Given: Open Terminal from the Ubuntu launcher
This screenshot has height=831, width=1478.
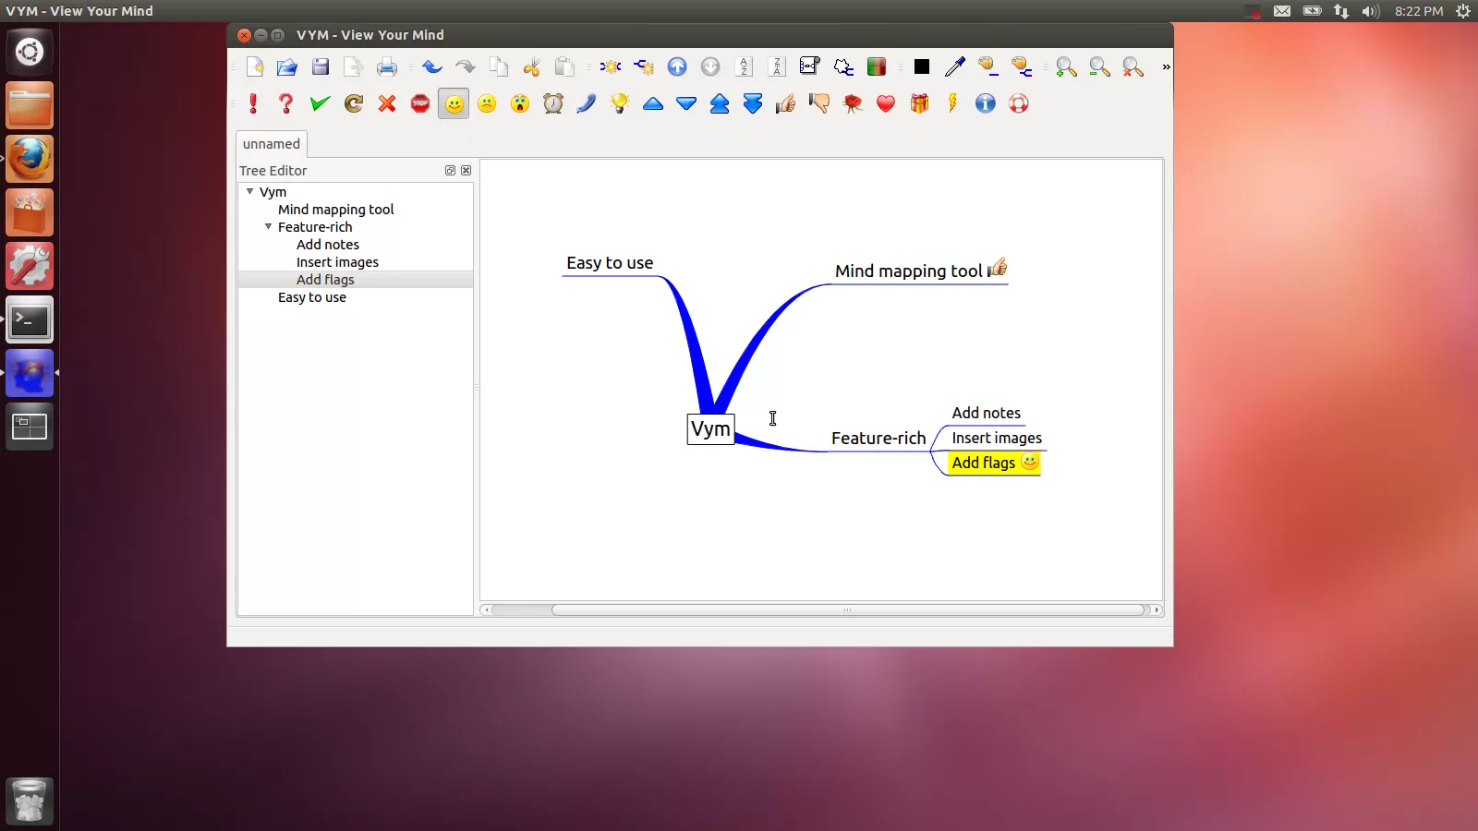Looking at the screenshot, I should [x=30, y=320].
